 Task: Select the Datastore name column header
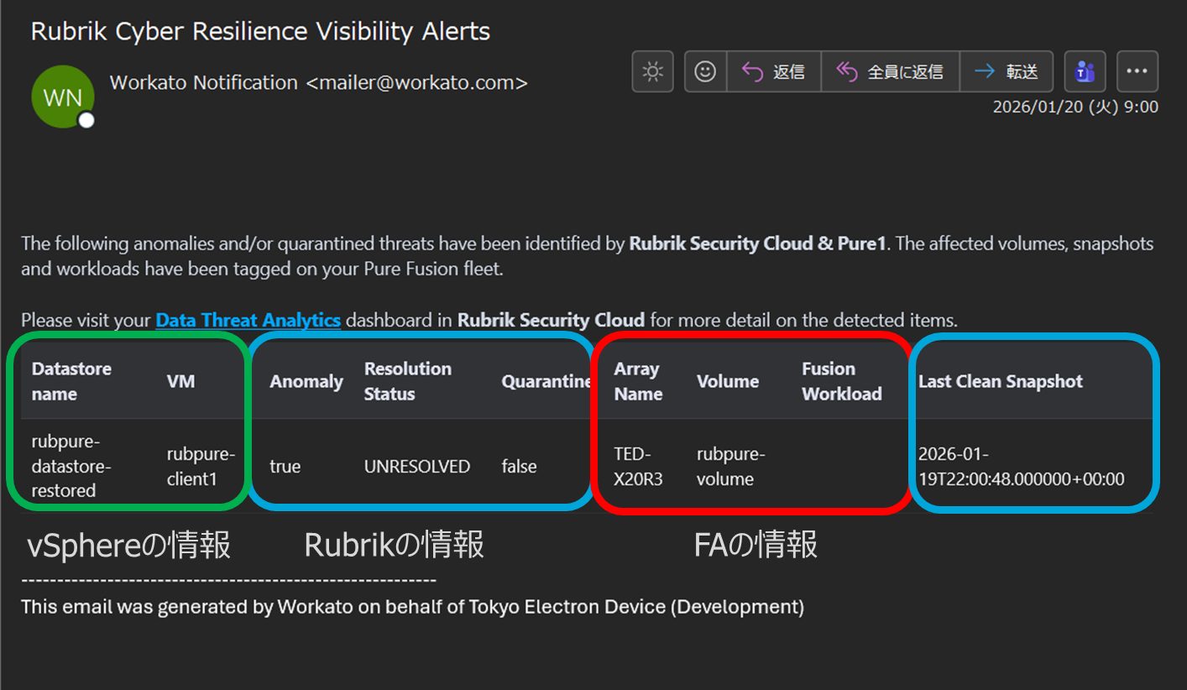pos(71,381)
